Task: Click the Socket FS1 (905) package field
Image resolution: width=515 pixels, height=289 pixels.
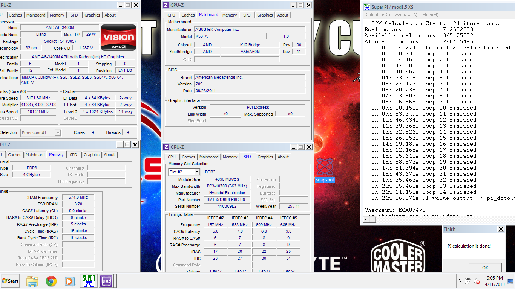Action: pos(60,41)
